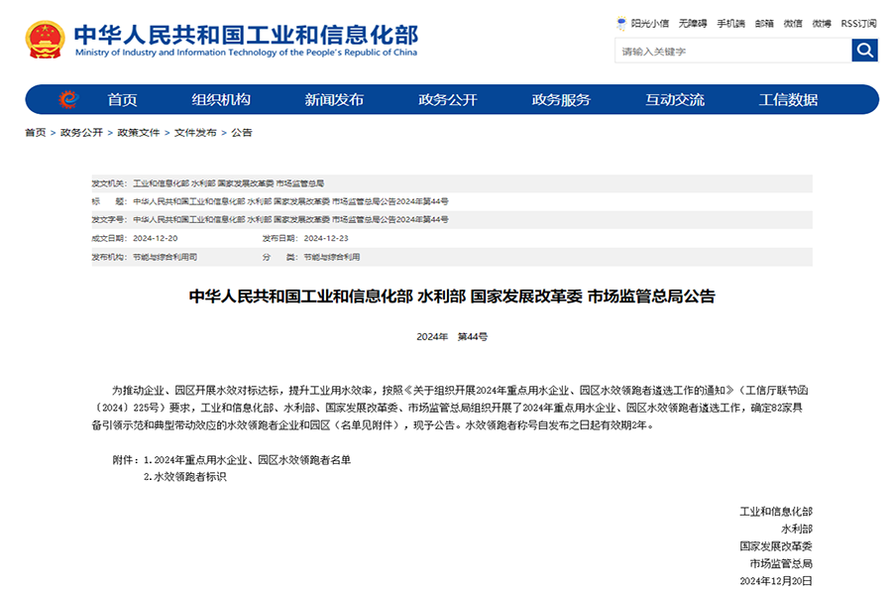Image resolution: width=892 pixels, height=595 pixels.
Task: Open the 政务公开 navigation menu item
Action: click(448, 99)
